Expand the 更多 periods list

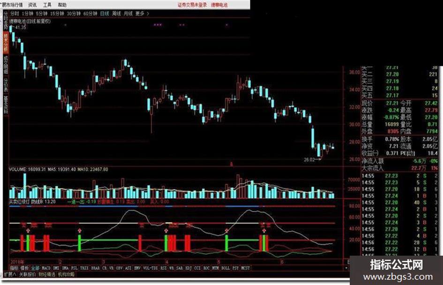[x=142, y=13]
